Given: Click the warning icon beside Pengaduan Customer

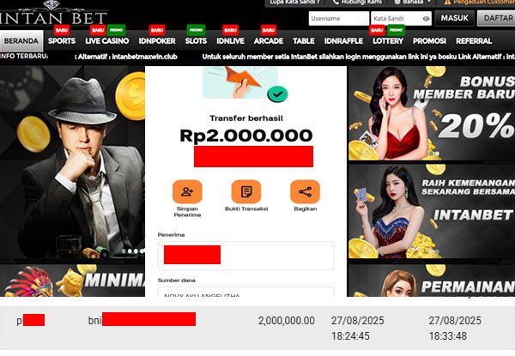Looking at the screenshot, I should pos(447,2).
